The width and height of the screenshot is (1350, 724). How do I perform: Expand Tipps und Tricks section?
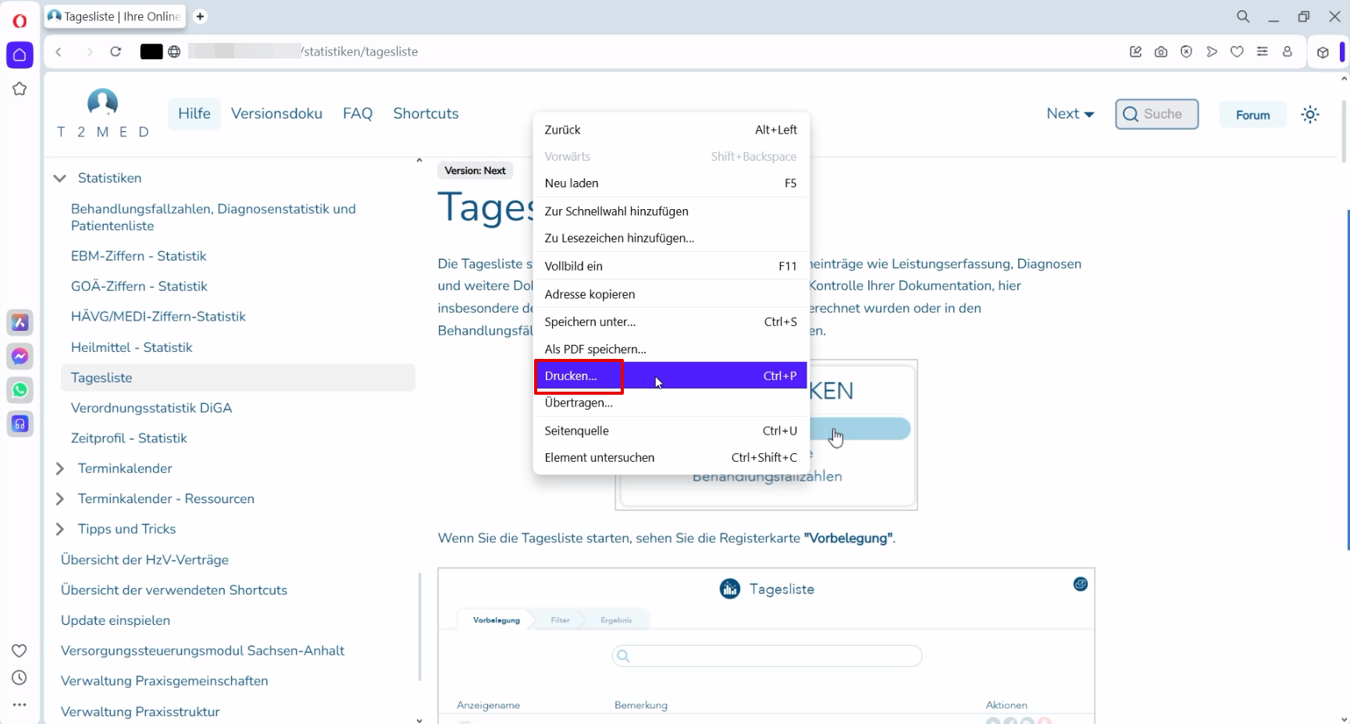(59, 530)
